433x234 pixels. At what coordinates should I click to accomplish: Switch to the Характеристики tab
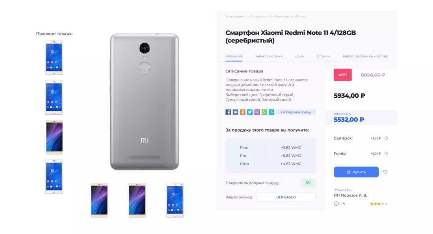pyautogui.click(x=269, y=56)
